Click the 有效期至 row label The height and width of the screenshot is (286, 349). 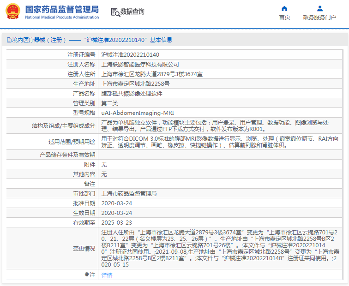tap(84, 223)
